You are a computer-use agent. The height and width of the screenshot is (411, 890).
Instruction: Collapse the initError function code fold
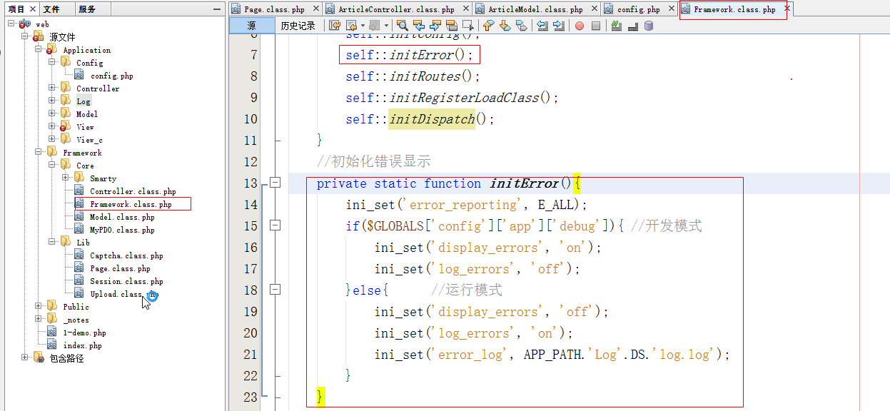point(275,183)
